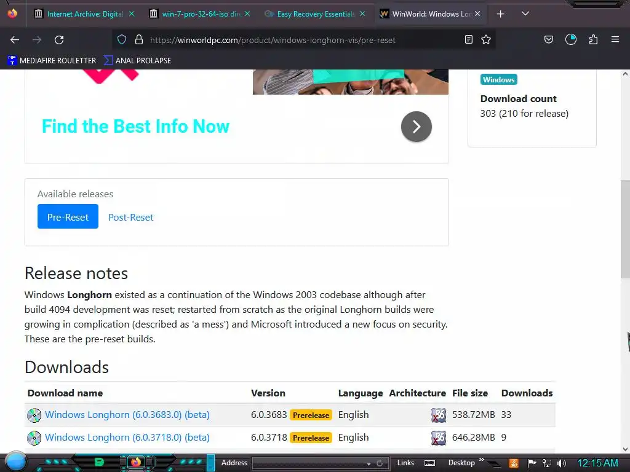Click the taskbar Address toolbar input

click(309, 463)
